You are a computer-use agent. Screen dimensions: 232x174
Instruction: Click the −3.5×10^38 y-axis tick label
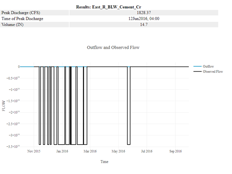tap(13, 146)
